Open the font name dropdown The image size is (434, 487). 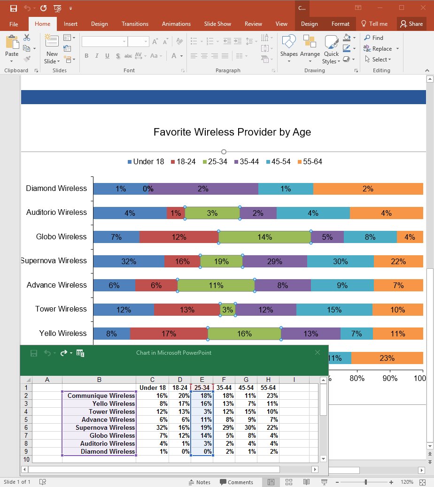pos(124,41)
